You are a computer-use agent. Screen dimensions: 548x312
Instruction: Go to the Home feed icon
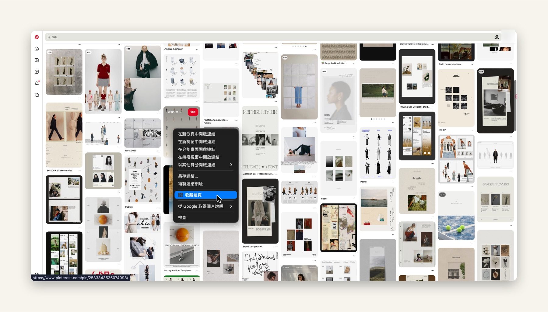click(37, 49)
